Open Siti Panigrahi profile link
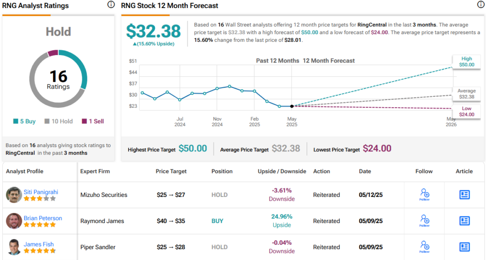The height and width of the screenshot is (260, 486). pos(41,192)
